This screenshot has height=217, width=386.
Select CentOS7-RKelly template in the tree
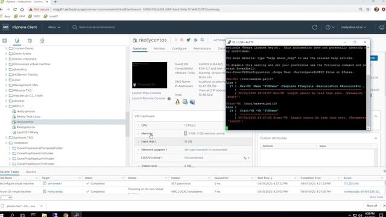[x=27, y=133]
